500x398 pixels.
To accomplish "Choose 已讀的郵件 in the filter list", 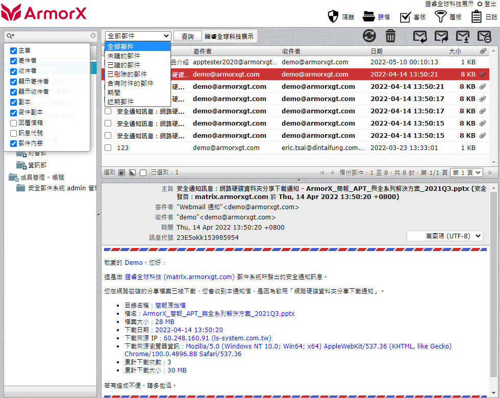I will (x=138, y=65).
